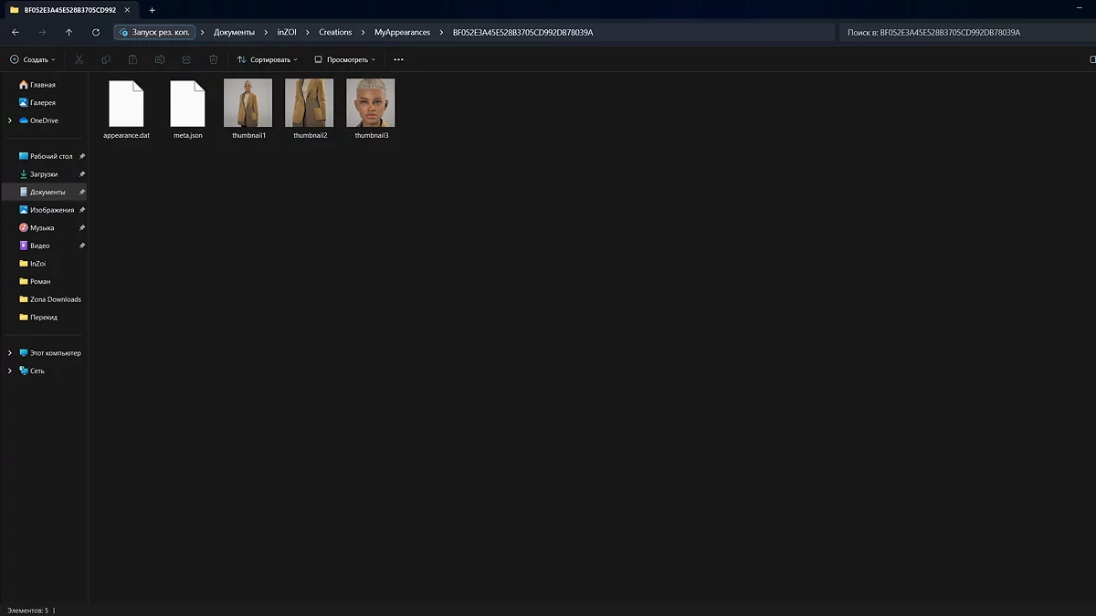Click Запуск рез. коп. in the address bar
This screenshot has height=616, width=1096.
(x=155, y=32)
